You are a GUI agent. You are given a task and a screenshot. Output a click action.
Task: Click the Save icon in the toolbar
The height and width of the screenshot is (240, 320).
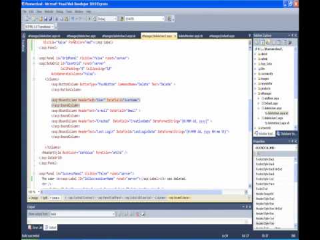click(45, 19)
